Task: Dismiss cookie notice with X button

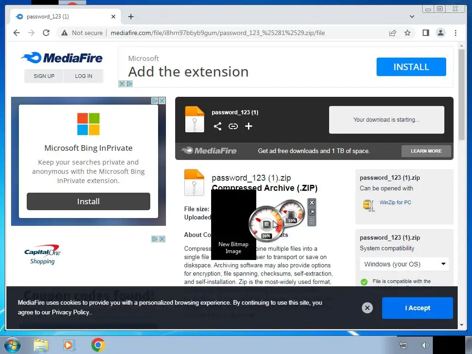Action: click(367, 307)
